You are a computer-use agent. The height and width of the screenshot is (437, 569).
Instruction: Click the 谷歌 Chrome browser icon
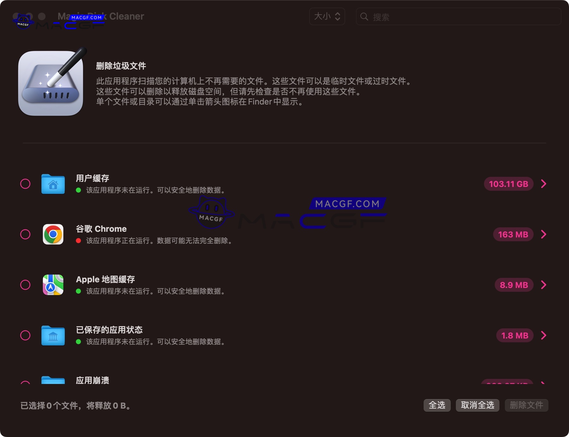(52, 234)
